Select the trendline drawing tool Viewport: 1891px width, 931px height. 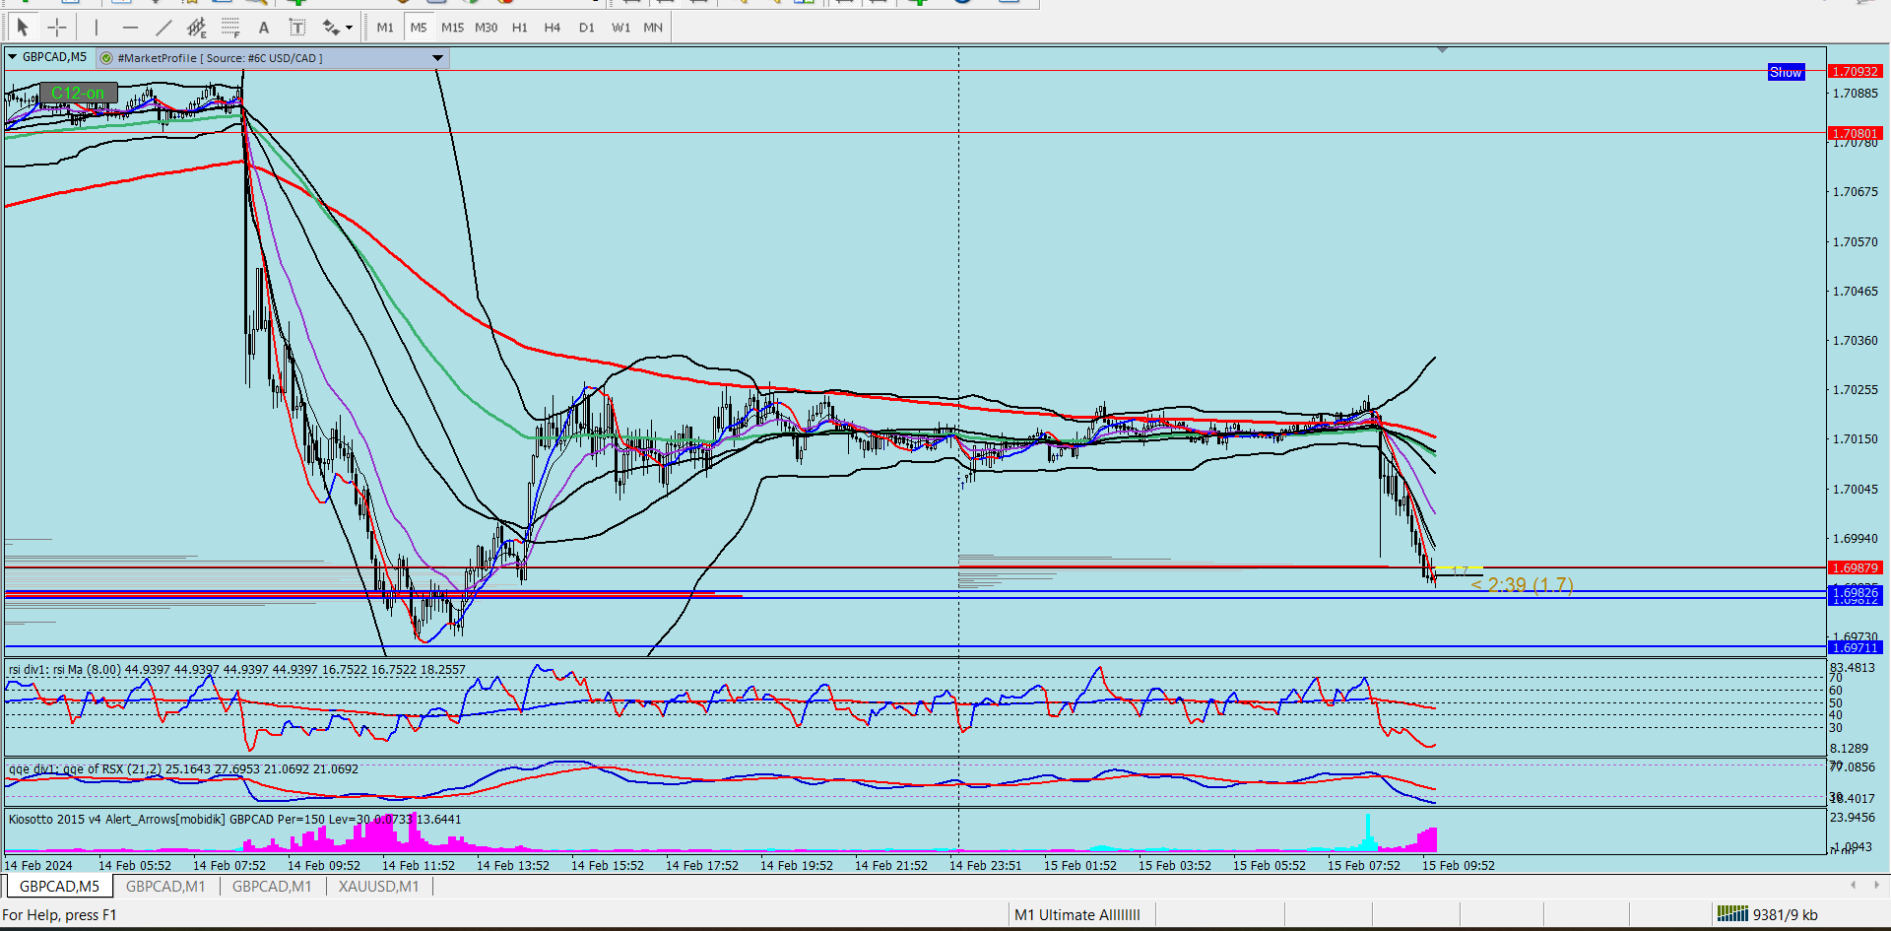pos(163,28)
